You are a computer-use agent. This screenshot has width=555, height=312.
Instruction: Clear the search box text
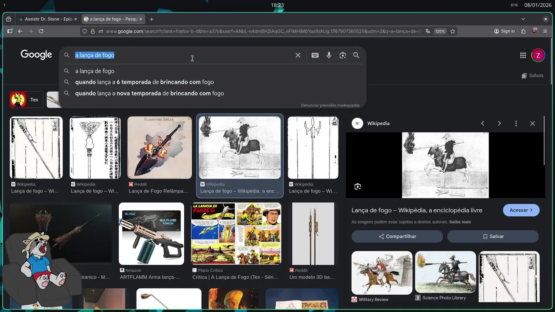coord(298,55)
